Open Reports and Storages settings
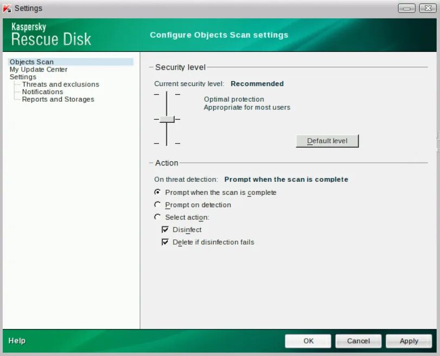440x356 pixels. pos(58,100)
